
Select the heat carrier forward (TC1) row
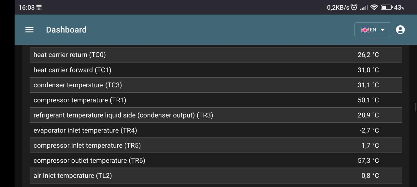(x=216, y=70)
